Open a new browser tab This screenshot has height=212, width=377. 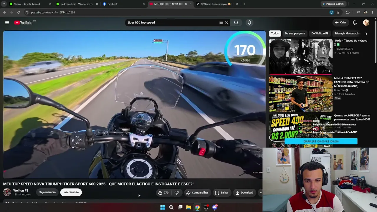pos(244,4)
